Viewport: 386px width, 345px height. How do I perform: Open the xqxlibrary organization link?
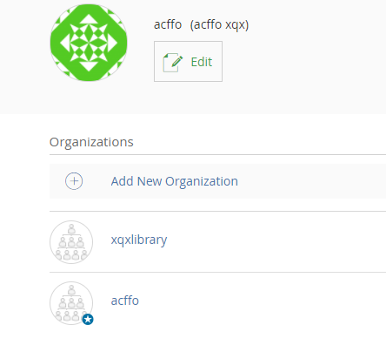pos(139,240)
